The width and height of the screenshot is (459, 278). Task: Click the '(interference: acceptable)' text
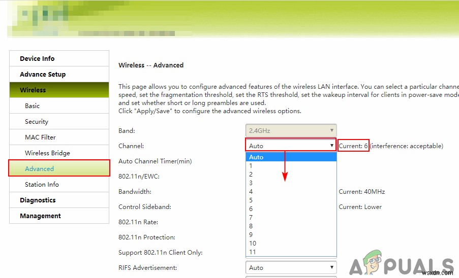click(x=407, y=146)
